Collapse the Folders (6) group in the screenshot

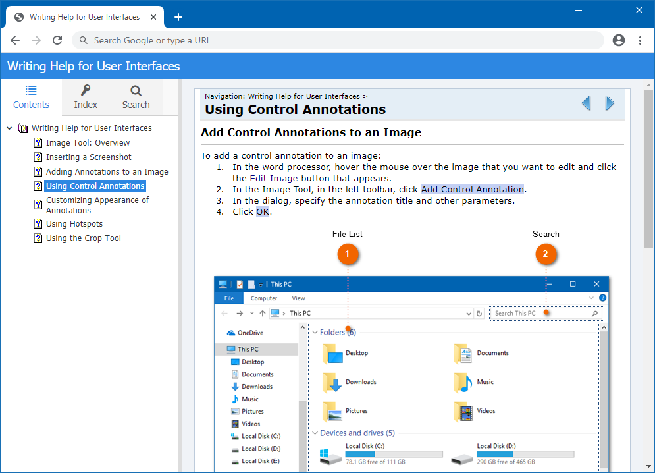(315, 333)
